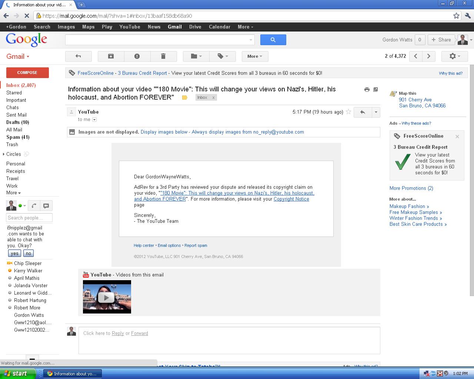The width and height of the screenshot is (474, 379).
Task: Open a new browser tab
Action: tap(81, 5)
